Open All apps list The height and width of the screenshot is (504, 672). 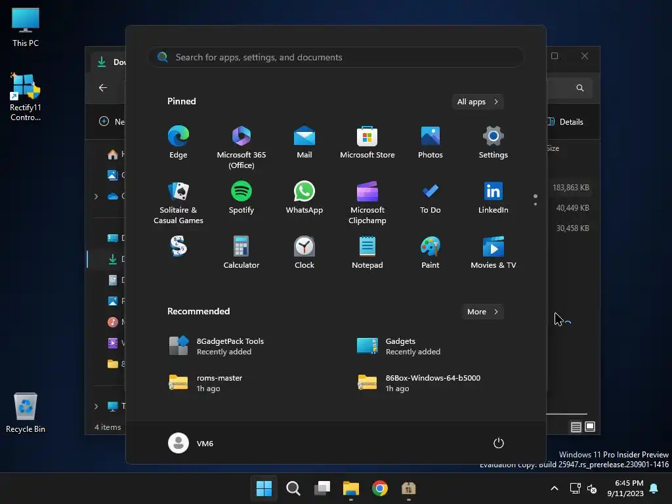[x=478, y=102]
